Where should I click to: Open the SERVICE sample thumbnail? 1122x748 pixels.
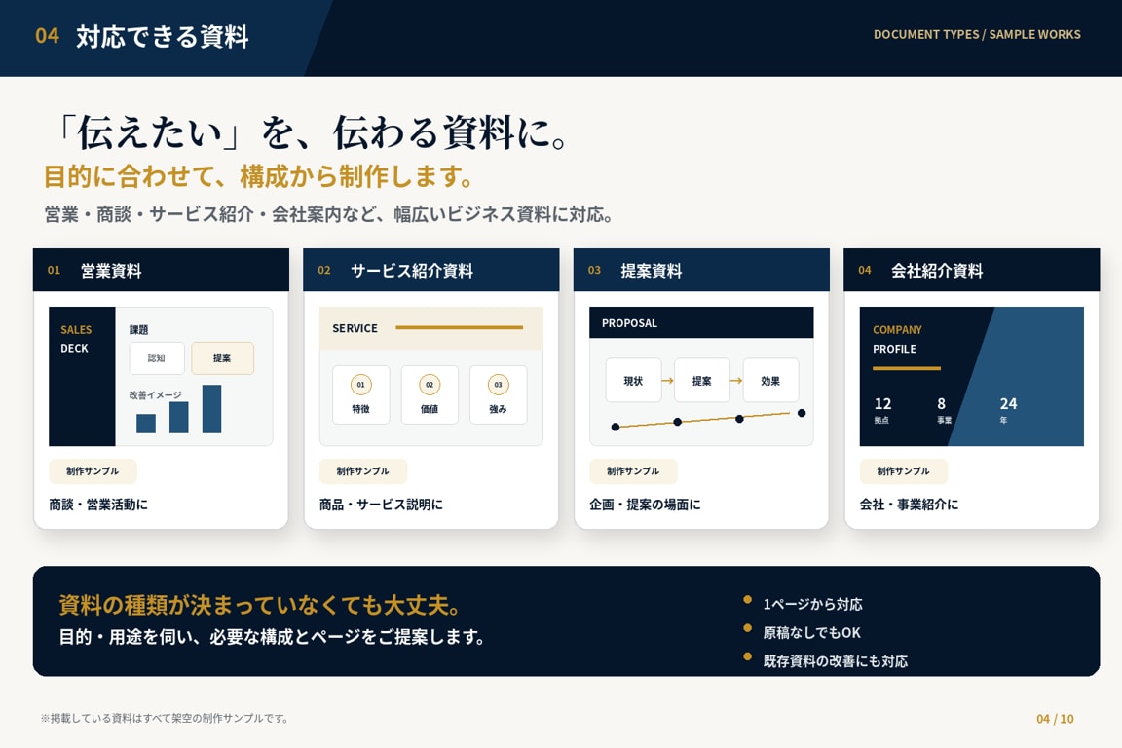430,377
